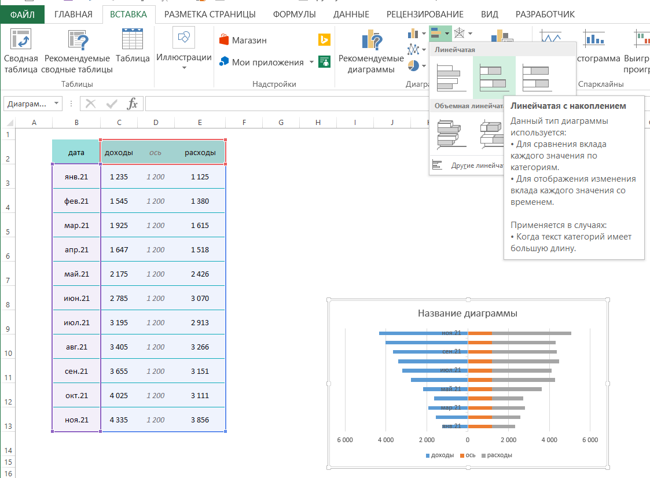The image size is (650, 478).
Task: Insert a table with the Таблица icon
Action: [133, 40]
